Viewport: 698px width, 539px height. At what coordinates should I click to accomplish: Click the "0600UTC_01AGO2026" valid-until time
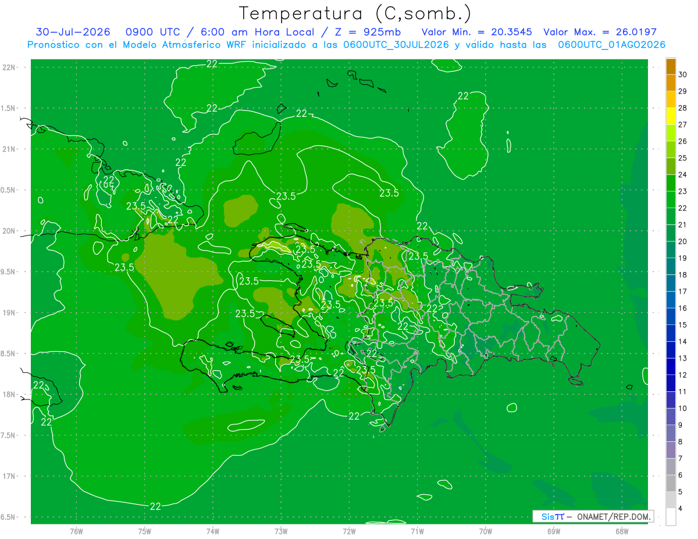(x=612, y=45)
